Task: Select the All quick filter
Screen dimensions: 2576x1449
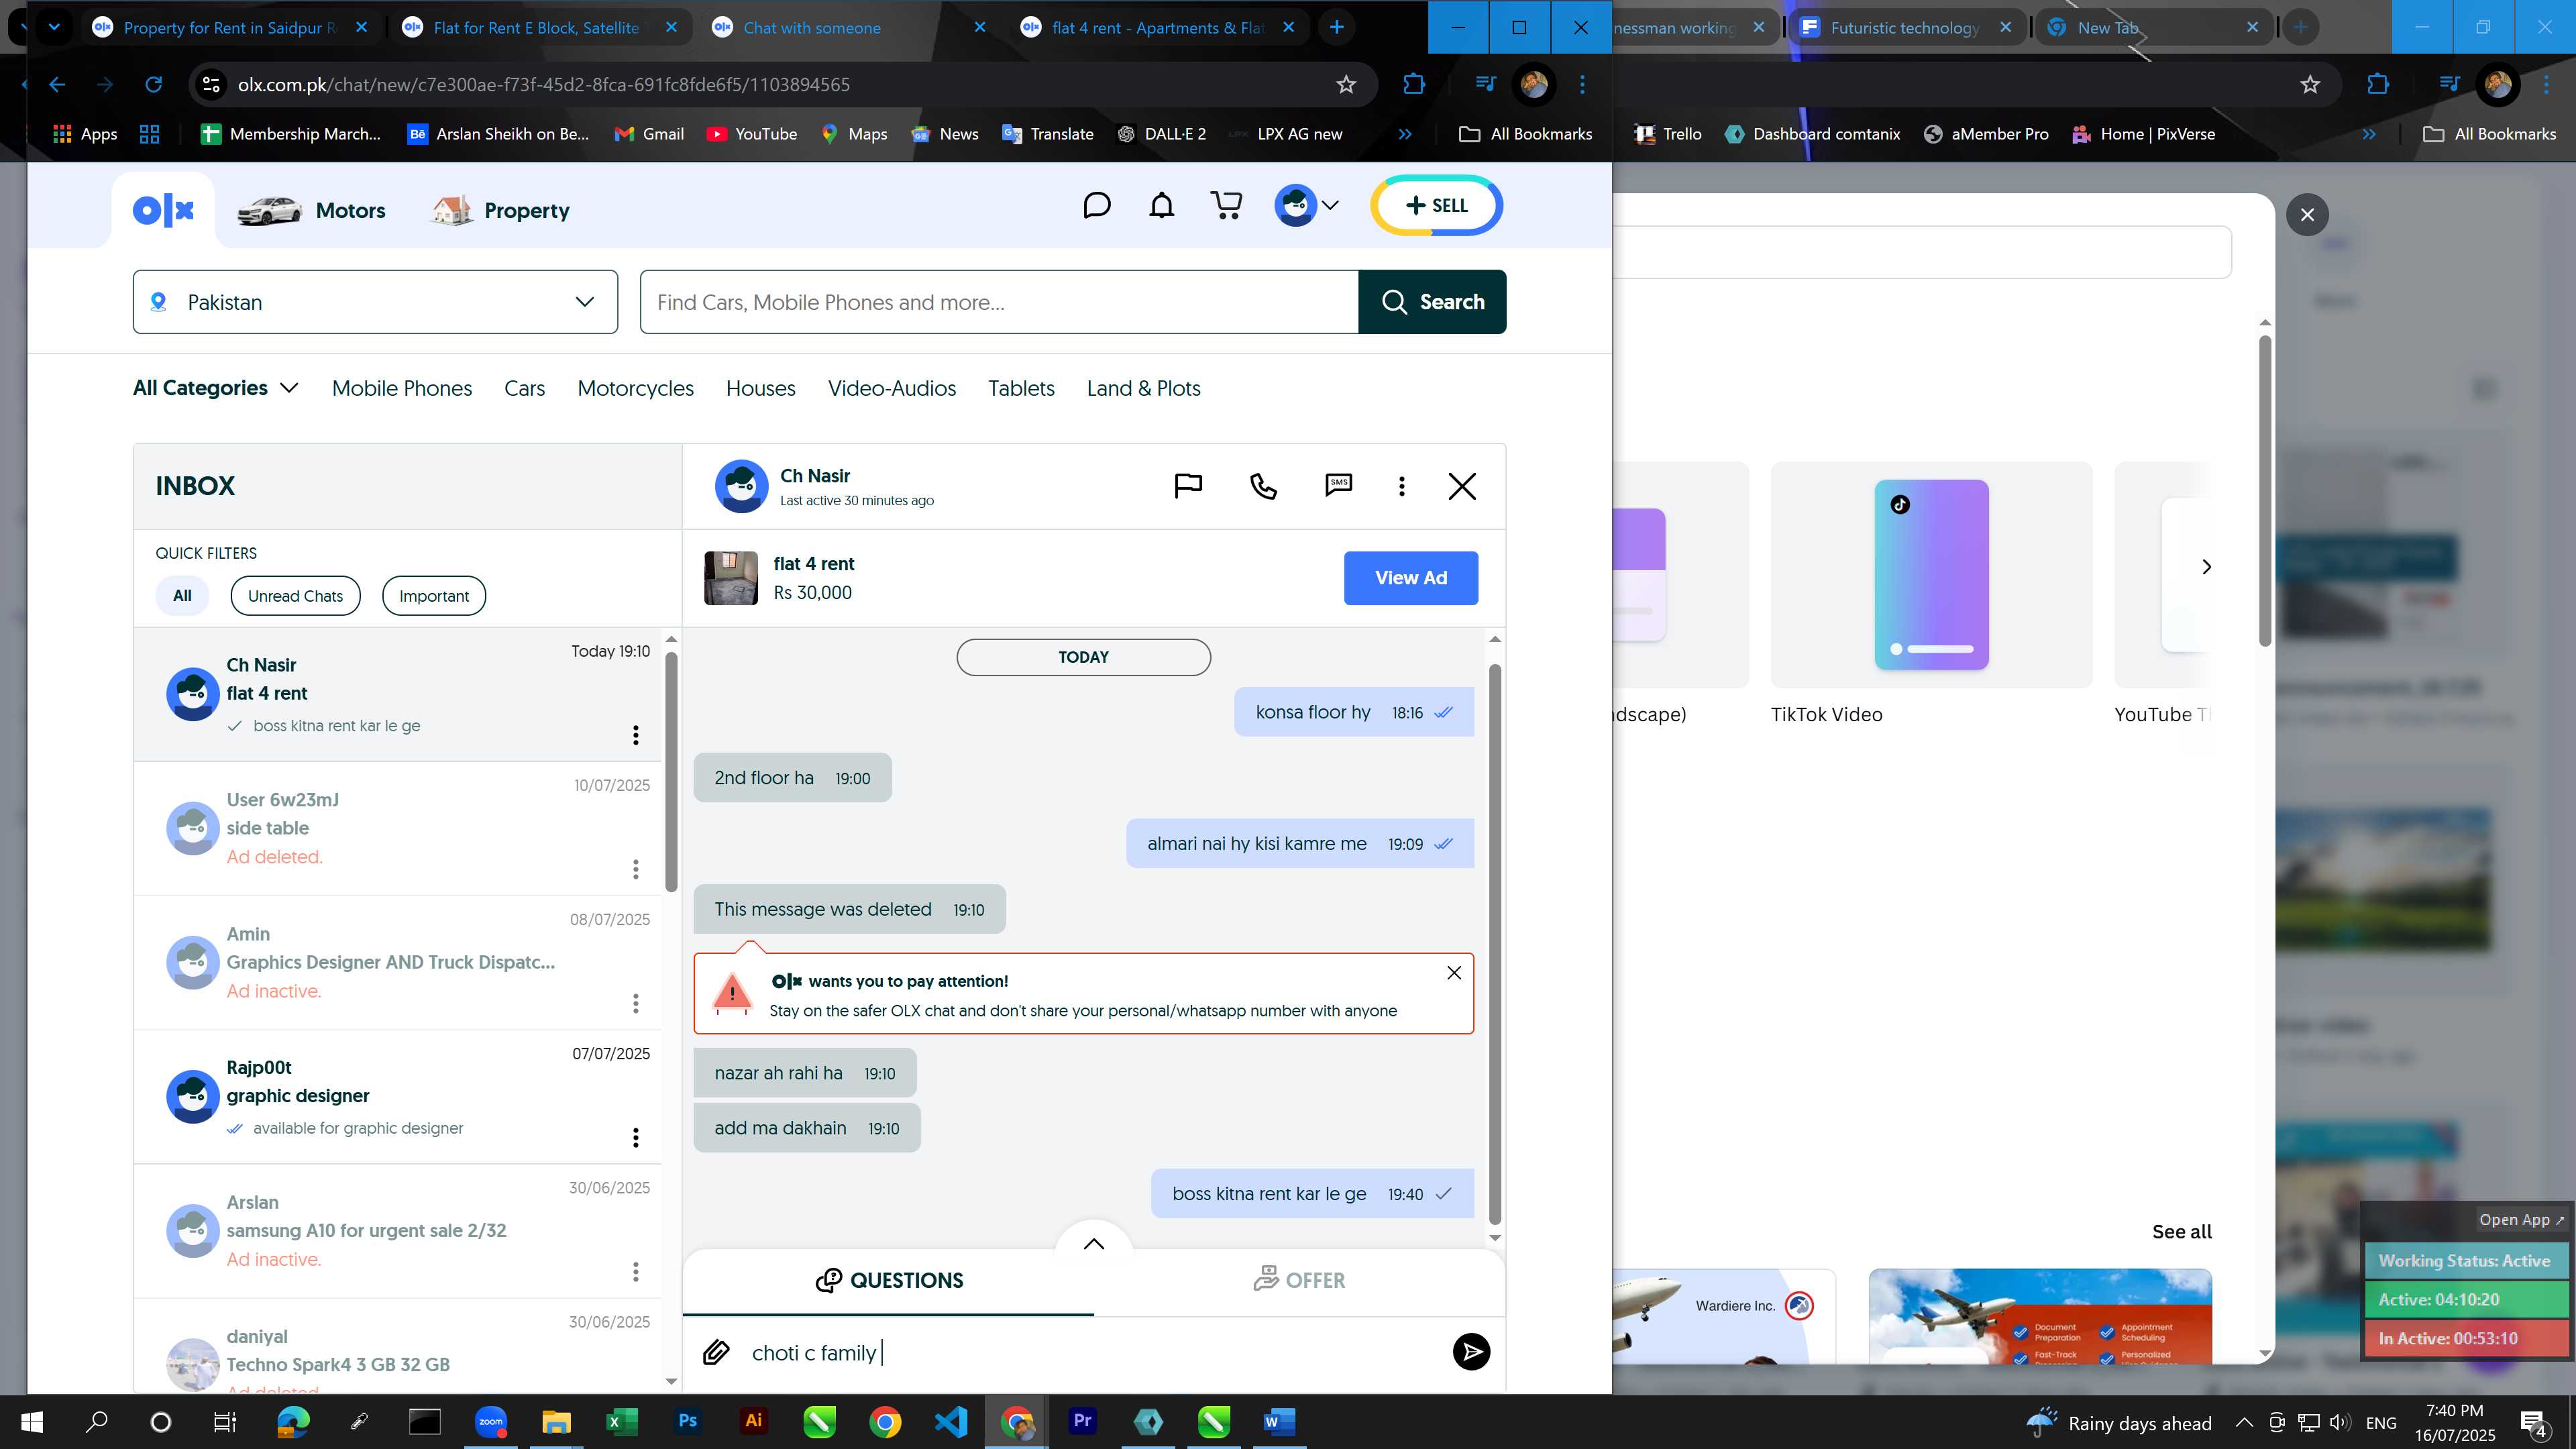Action: [x=182, y=596]
